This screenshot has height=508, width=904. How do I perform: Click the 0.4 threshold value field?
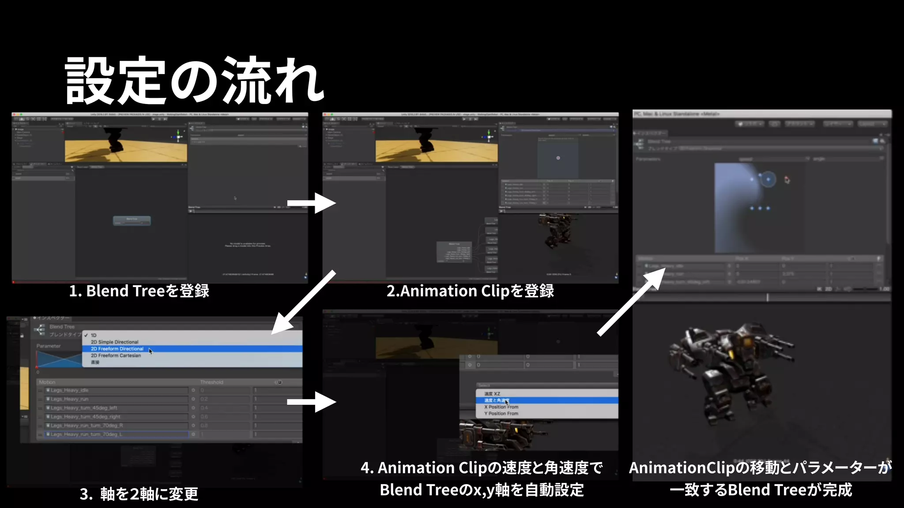click(x=225, y=408)
